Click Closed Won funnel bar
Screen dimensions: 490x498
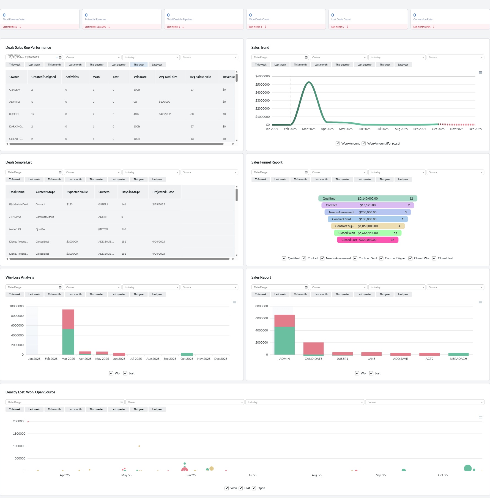pos(368,233)
